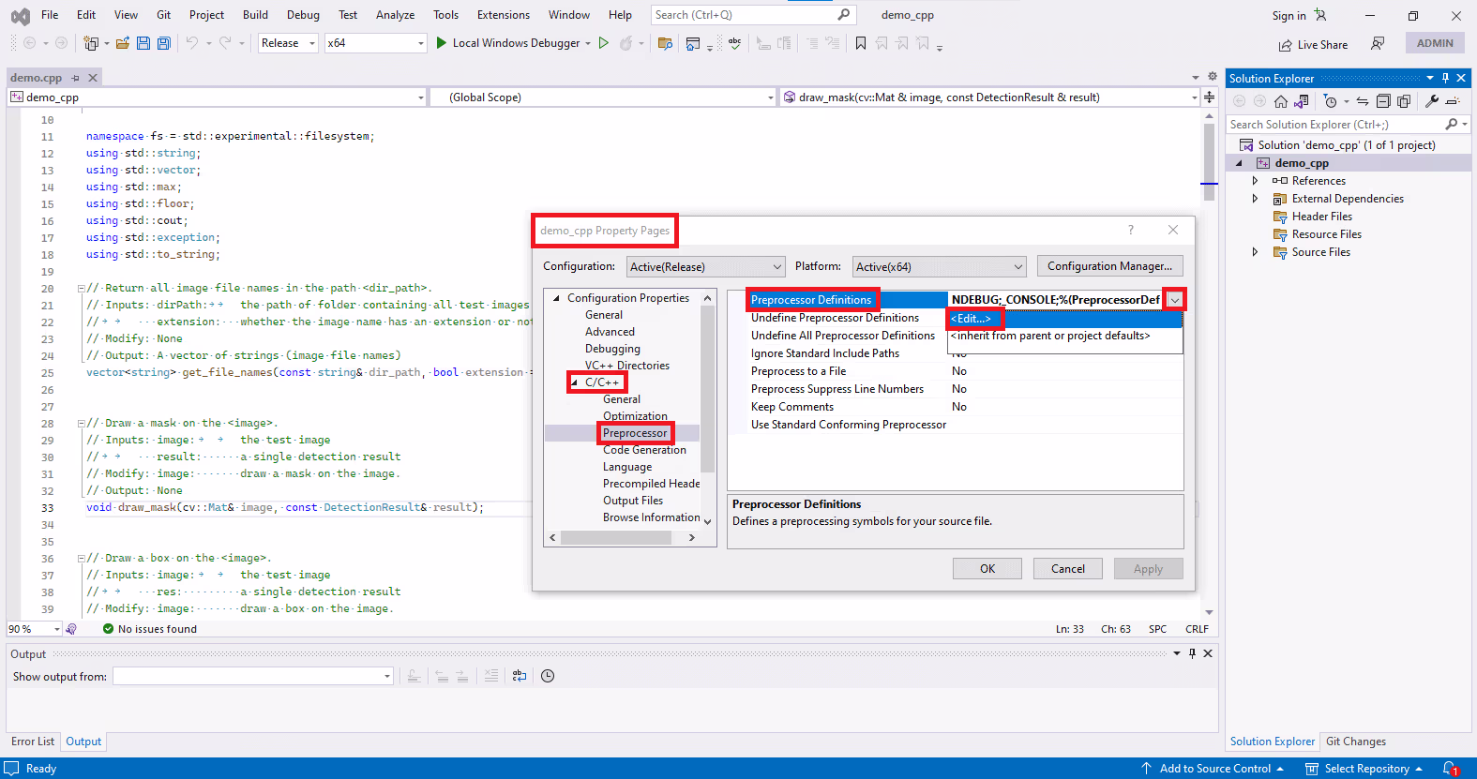Image resolution: width=1477 pixels, height=779 pixels.
Task: Select Code Generation in property tree
Action: (644, 450)
